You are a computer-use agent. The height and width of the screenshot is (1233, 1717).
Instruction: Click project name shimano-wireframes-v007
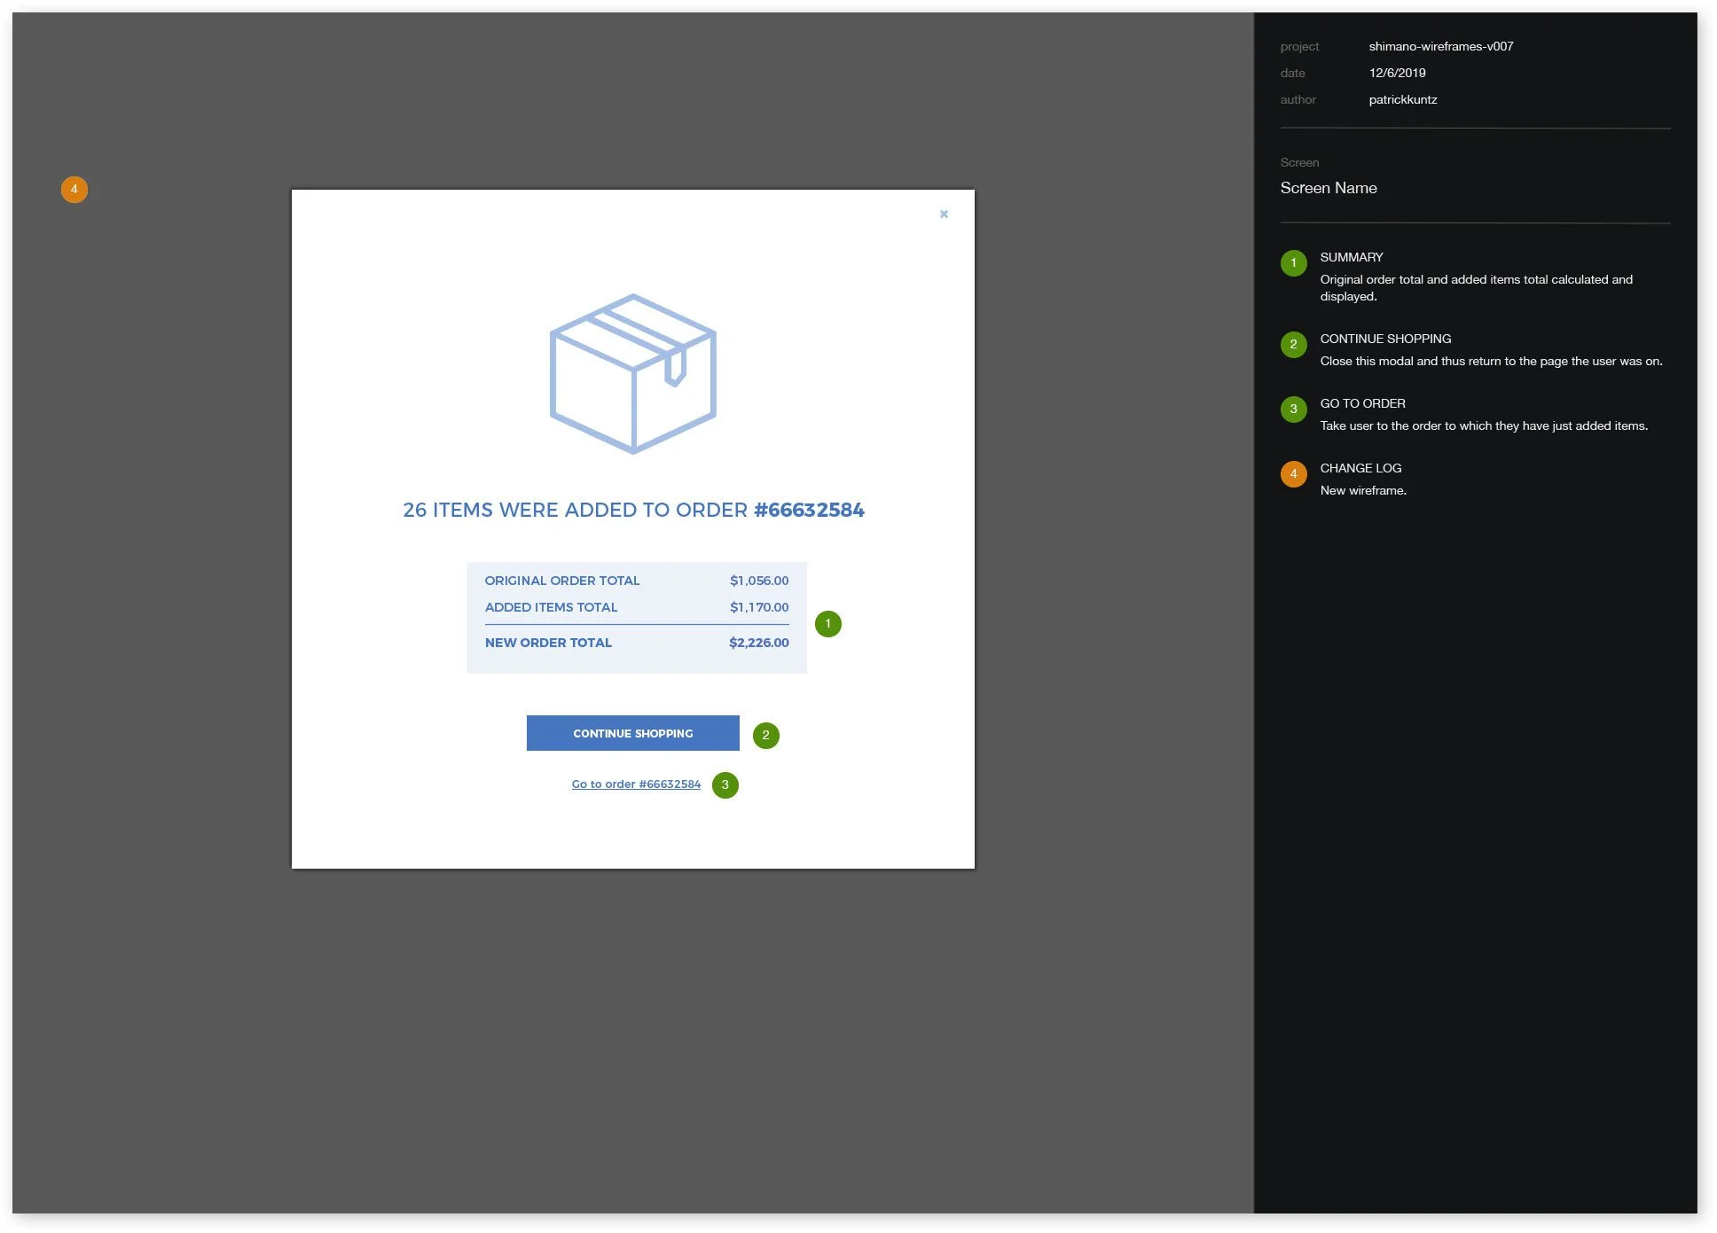tap(1440, 46)
